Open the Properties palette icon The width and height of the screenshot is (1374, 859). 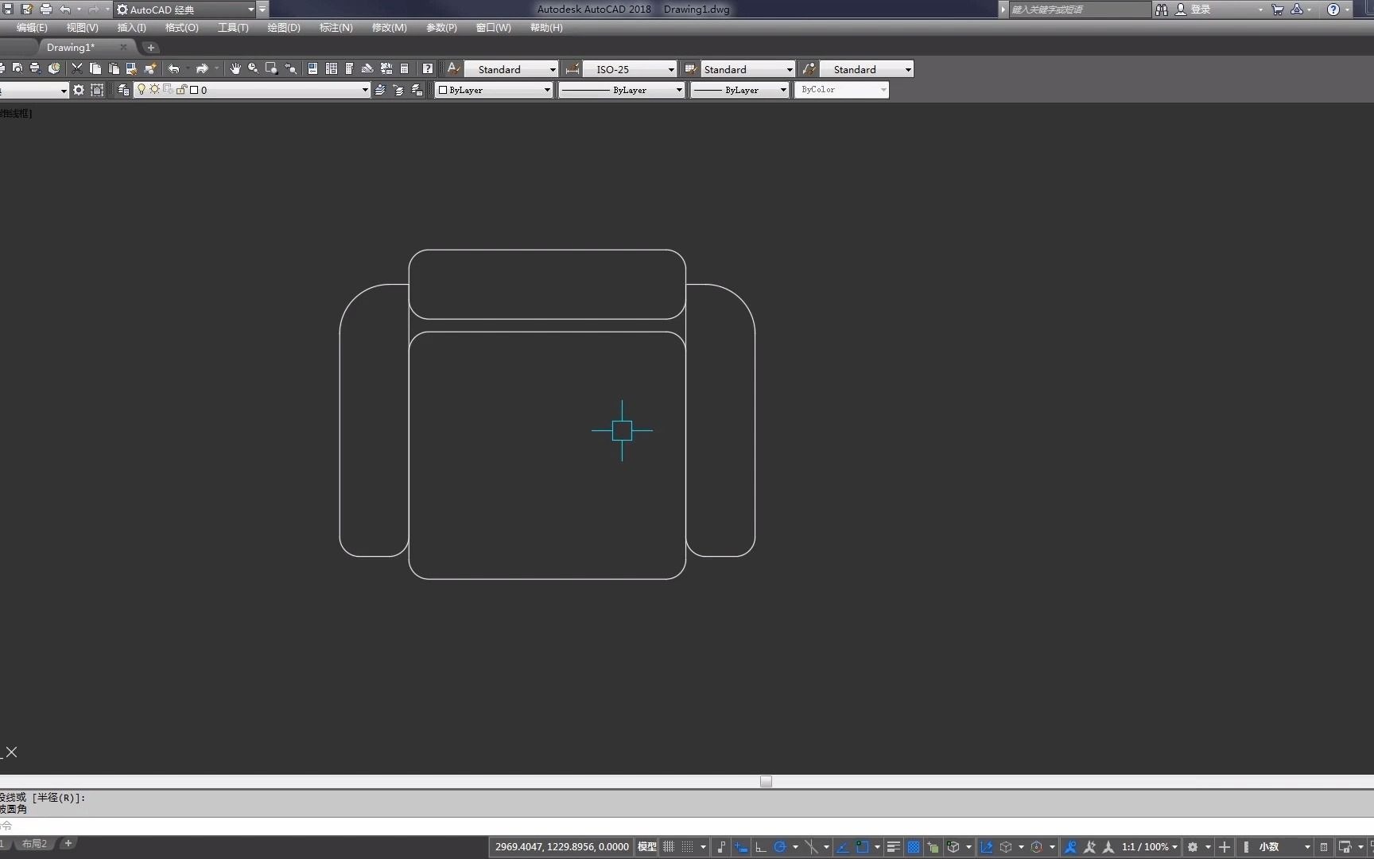tap(312, 68)
